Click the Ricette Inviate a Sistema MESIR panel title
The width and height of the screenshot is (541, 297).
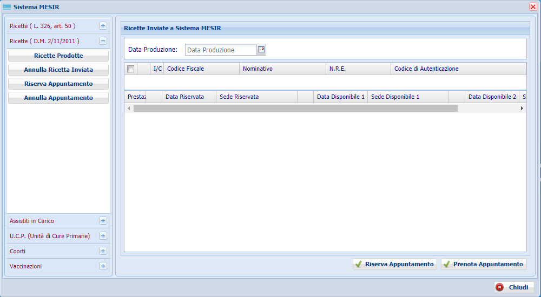[173, 28]
